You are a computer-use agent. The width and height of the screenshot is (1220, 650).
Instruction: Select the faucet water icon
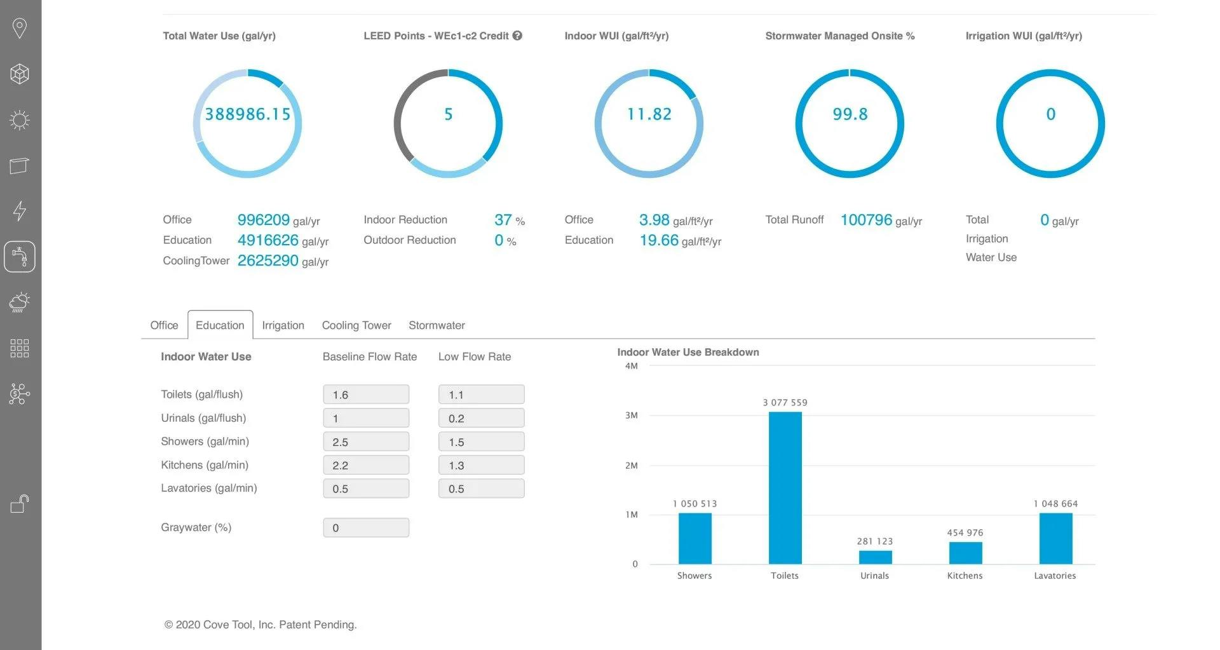(x=20, y=257)
